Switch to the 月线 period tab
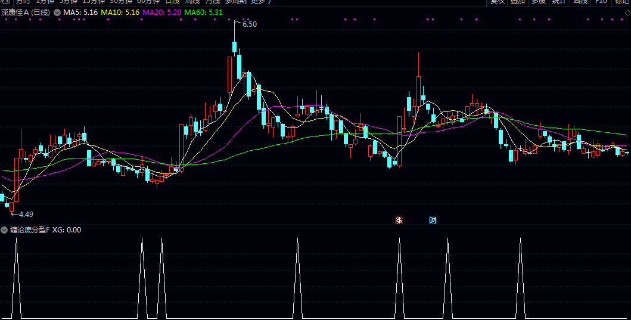The height and width of the screenshot is (320, 631). tap(213, 2)
